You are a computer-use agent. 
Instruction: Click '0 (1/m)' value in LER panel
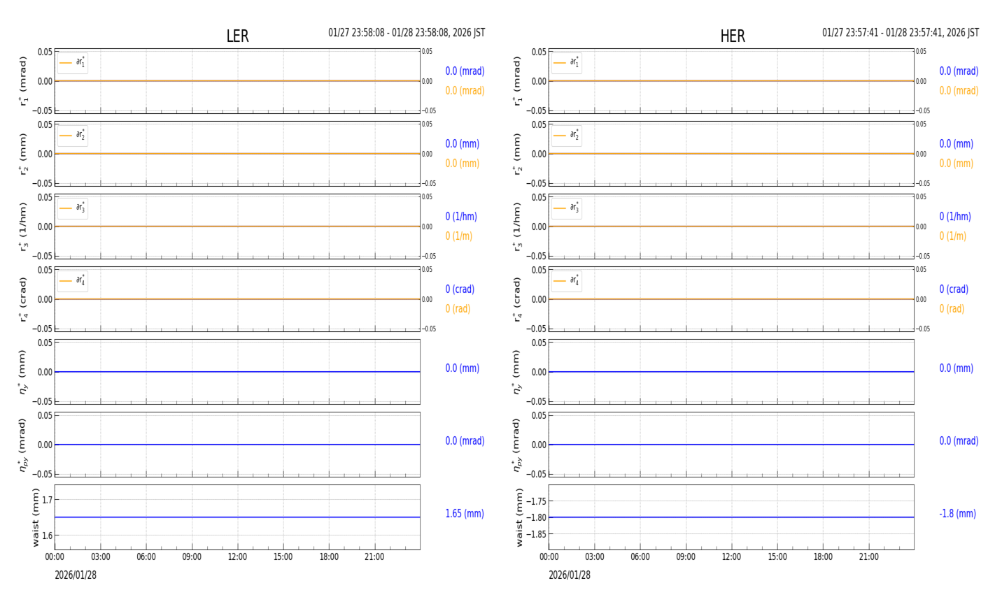coord(459,236)
